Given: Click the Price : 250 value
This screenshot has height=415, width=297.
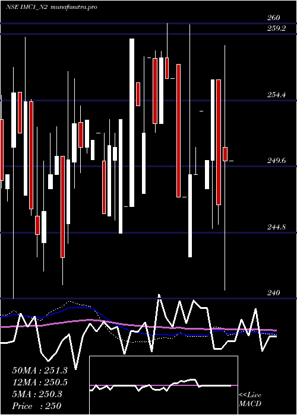Looking at the screenshot, I should tap(37, 406).
